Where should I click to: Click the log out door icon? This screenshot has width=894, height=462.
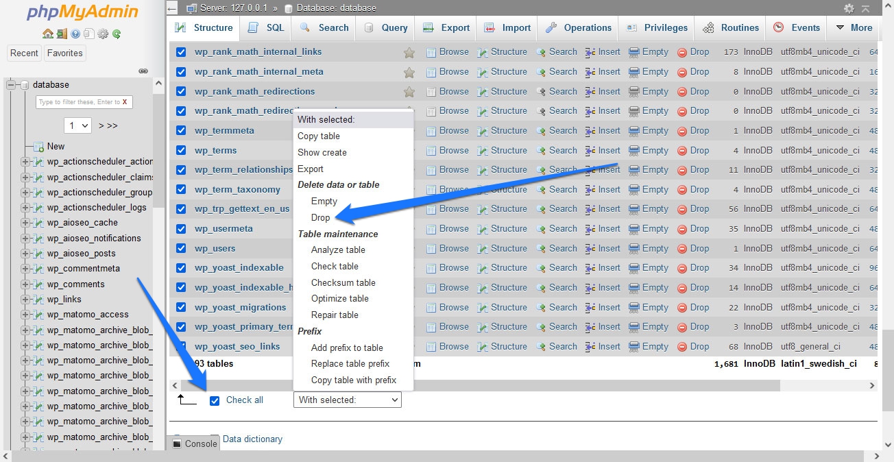pos(62,34)
